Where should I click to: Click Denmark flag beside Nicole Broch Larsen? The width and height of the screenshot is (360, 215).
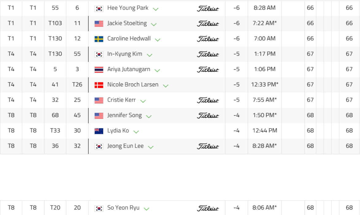point(99,85)
